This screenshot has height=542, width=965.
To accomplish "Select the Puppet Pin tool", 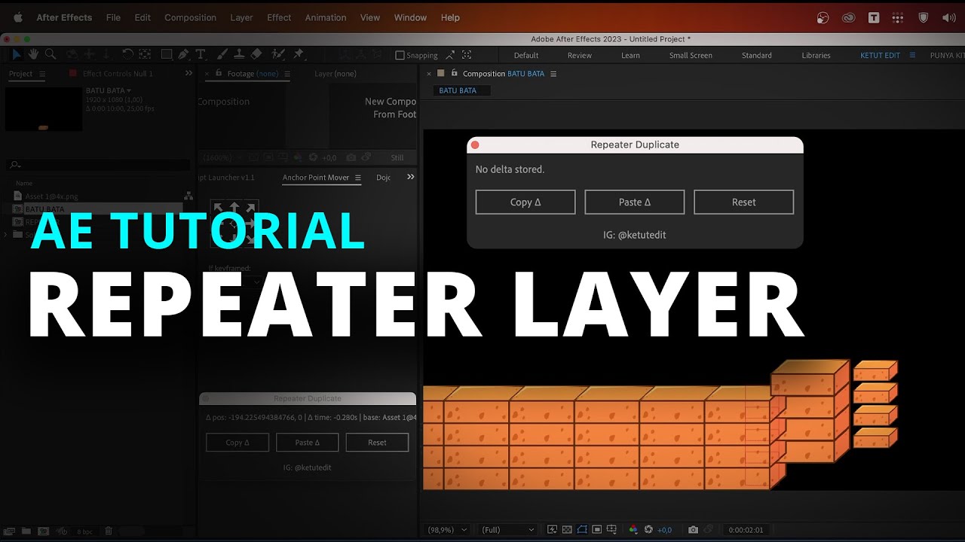I will point(299,54).
